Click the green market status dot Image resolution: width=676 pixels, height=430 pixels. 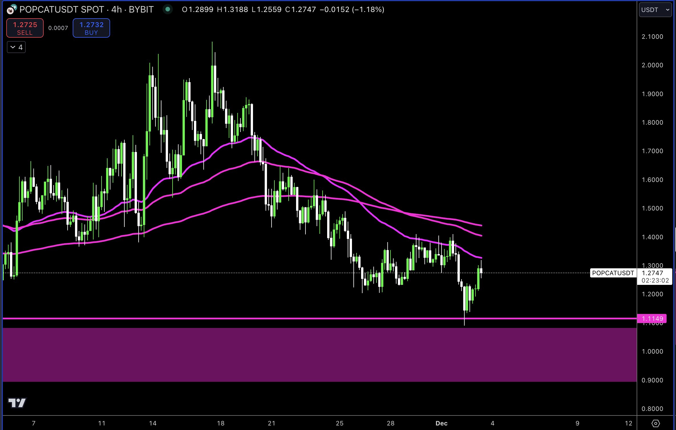click(168, 9)
